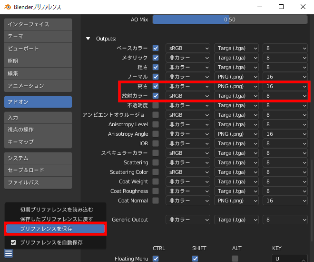Toggle the 粗さ output checkbox

pyautogui.click(x=156, y=67)
